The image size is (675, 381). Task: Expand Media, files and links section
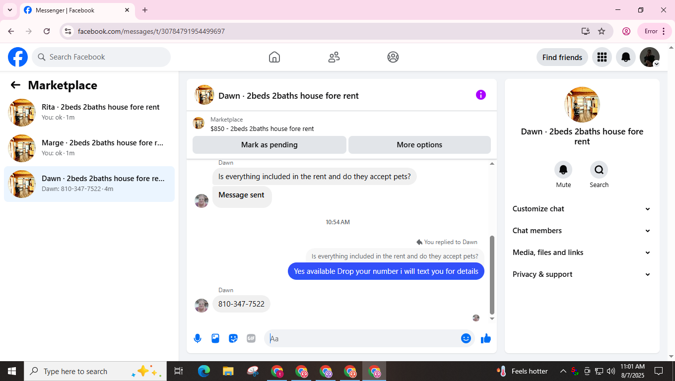click(x=582, y=253)
